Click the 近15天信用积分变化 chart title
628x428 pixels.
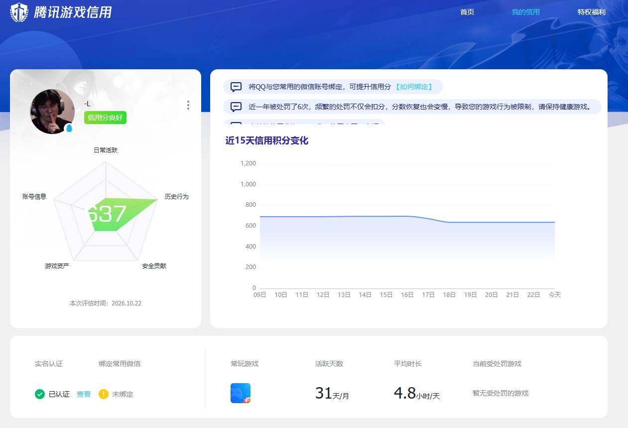(x=267, y=141)
